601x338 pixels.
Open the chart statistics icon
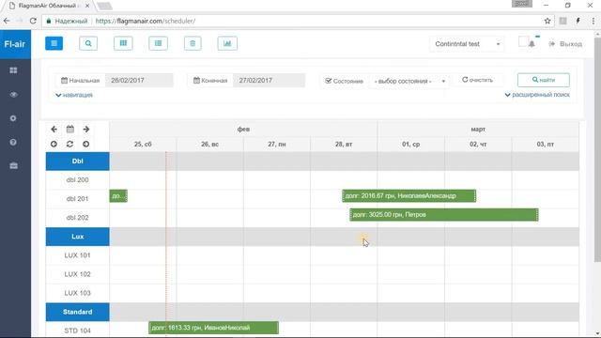(x=227, y=43)
